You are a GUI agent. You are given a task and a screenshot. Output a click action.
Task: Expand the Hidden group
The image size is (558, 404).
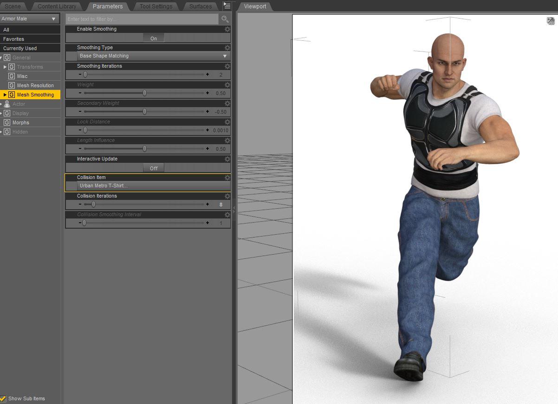(1, 132)
